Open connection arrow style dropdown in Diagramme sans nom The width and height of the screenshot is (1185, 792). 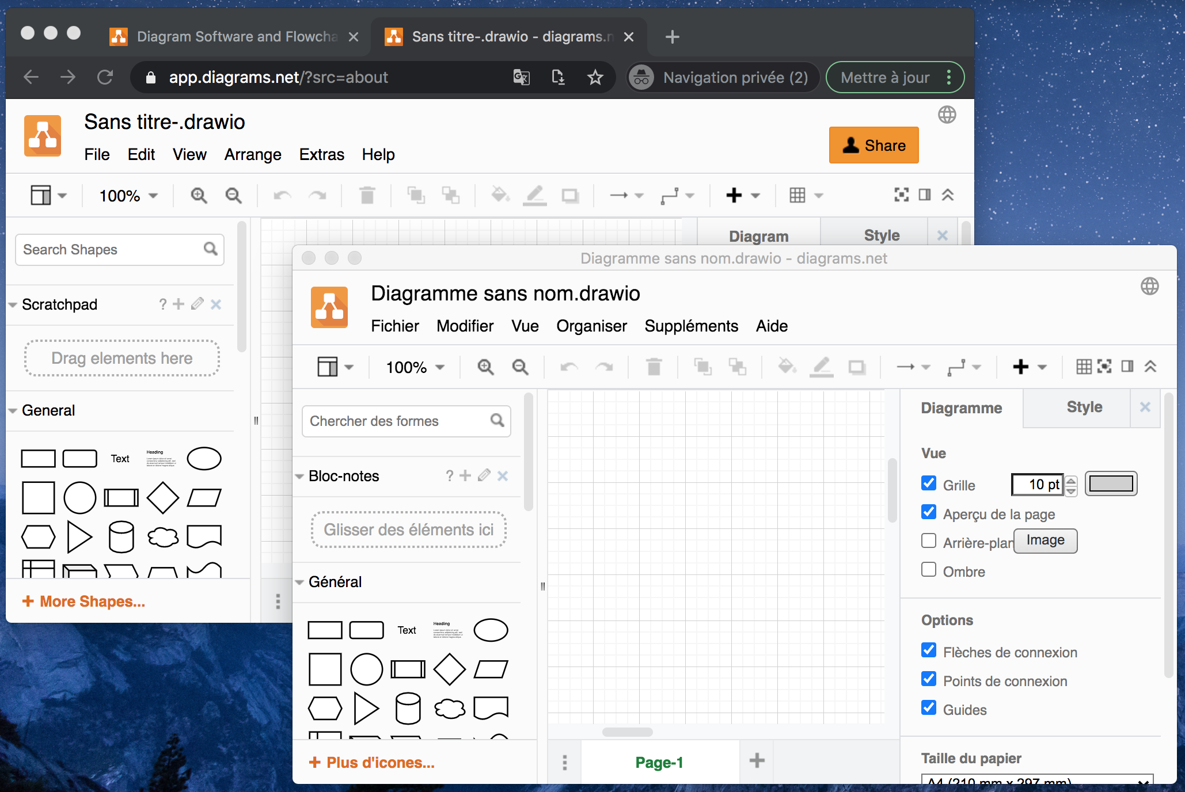913,367
